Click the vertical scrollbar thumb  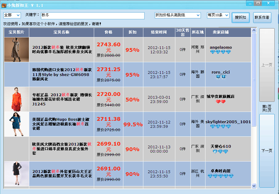coord(254,80)
